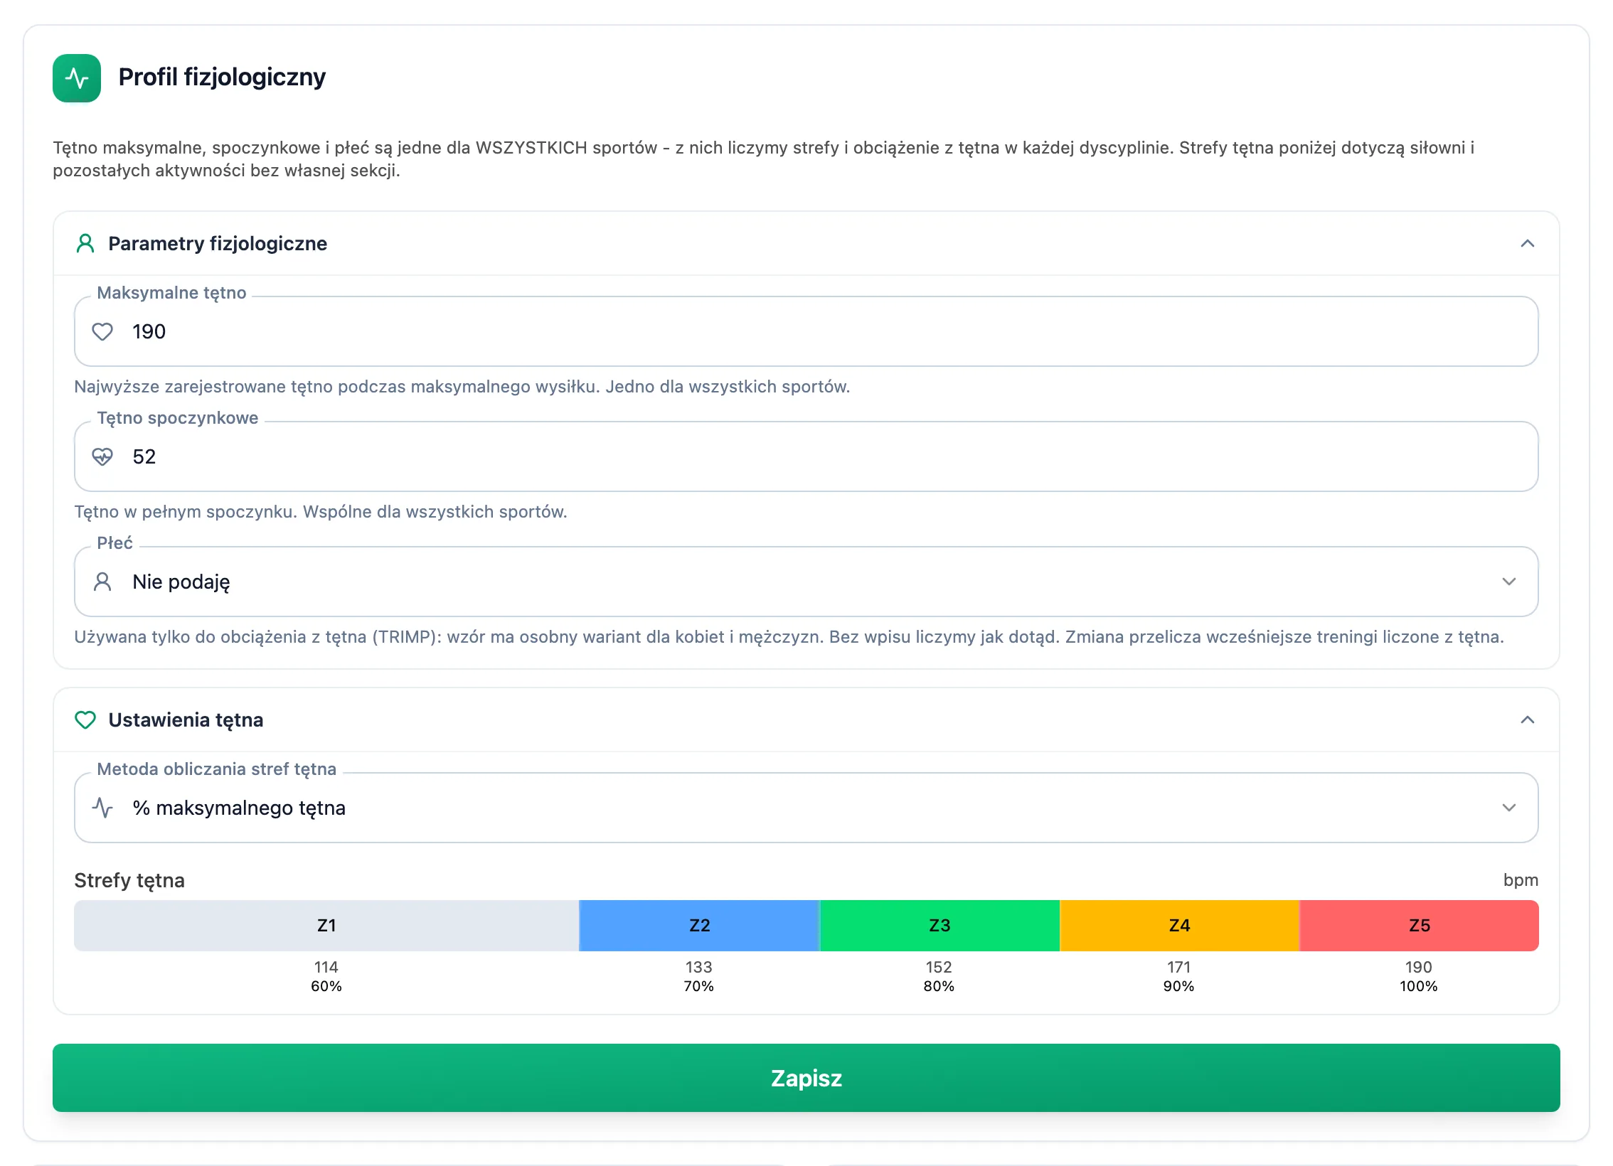
Task: Collapse the Ustawienia tętna section chevron
Action: coord(1527,720)
